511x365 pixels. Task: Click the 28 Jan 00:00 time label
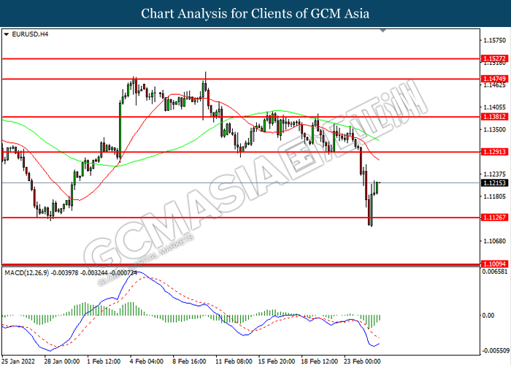pyautogui.click(x=62, y=361)
